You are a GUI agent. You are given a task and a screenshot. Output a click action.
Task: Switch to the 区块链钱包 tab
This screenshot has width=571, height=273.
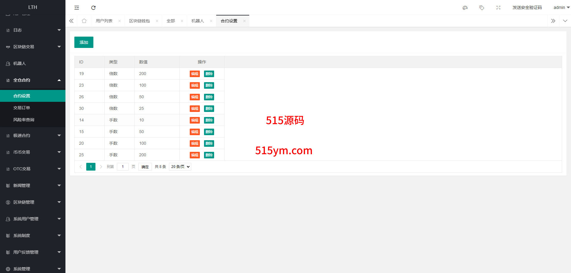(139, 21)
